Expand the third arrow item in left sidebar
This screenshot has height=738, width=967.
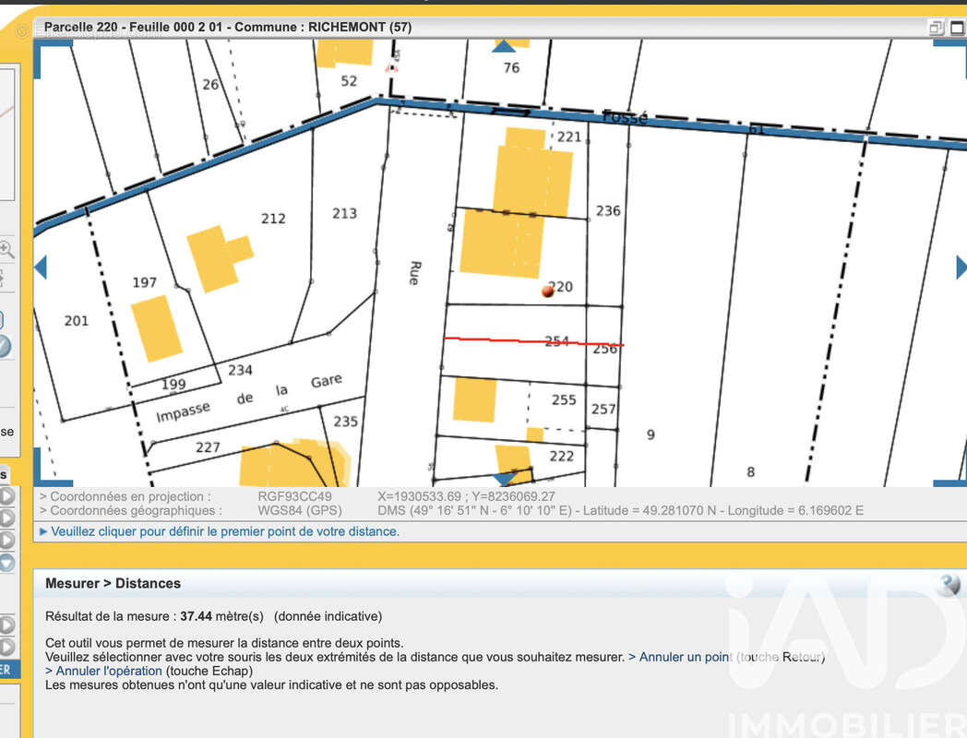(6, 540)
